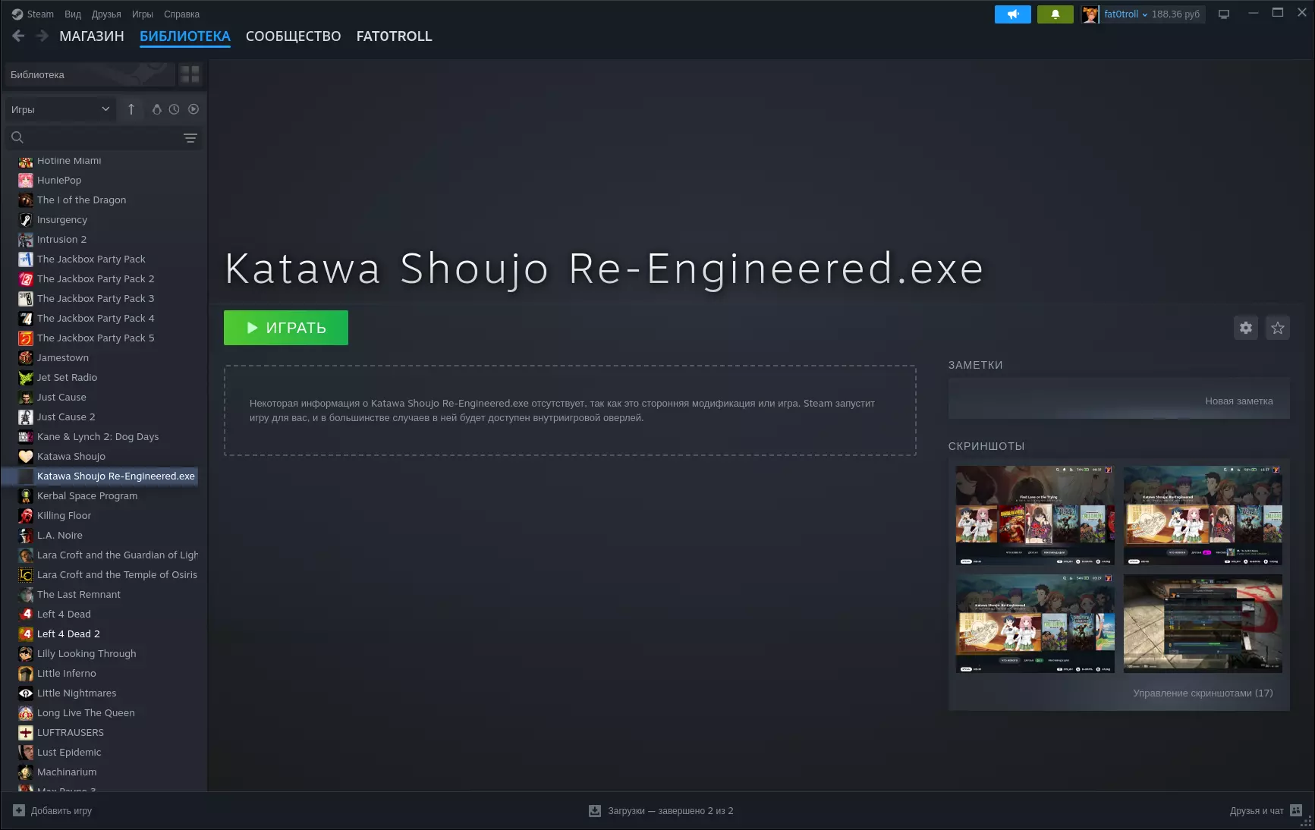
Task: Select Machinarium in the library list
Action: click(x=67, y=772)
